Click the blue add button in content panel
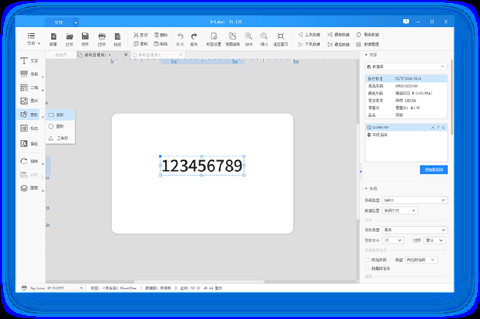 [x=433, y=170]
